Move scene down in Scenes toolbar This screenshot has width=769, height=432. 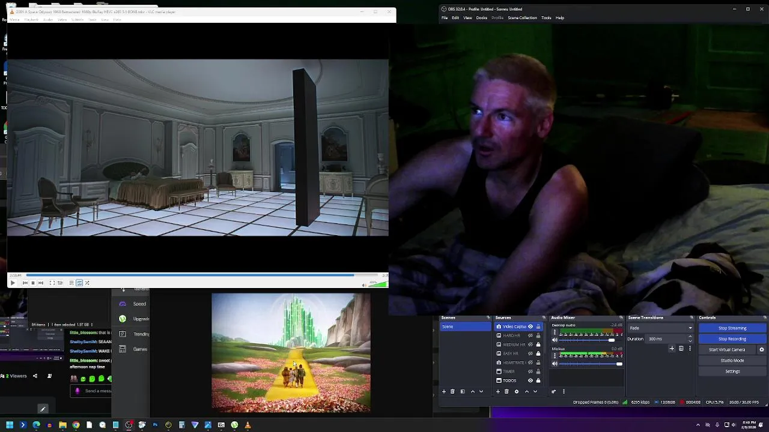(x=481, y=392)
